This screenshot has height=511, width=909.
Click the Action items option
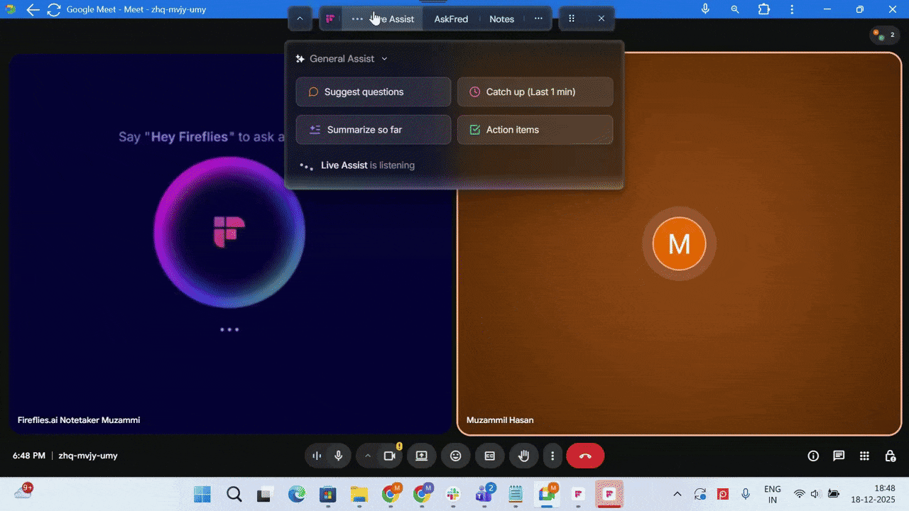coord(535,129)
